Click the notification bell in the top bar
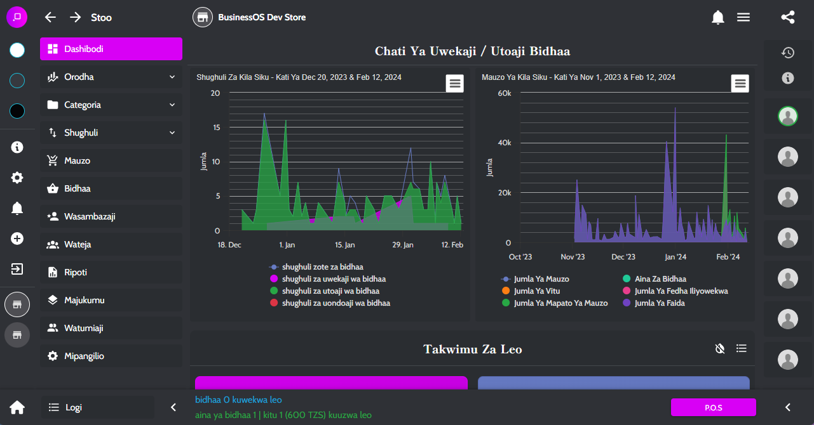 point(718,18)
